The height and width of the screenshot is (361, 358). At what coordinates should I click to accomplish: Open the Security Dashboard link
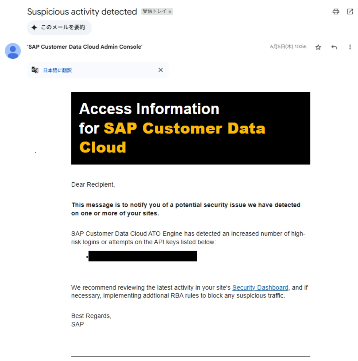(260, 288)
